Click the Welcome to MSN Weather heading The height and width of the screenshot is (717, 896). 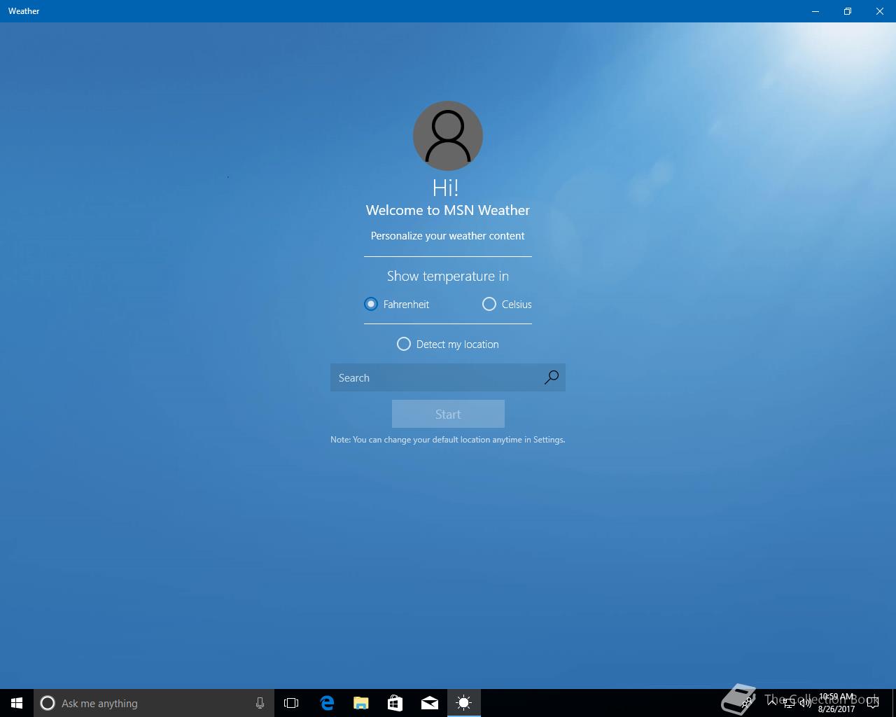pos(448,210)
